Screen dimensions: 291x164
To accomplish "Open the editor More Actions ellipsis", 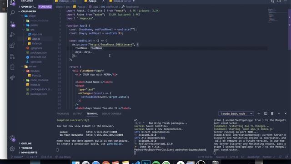I will pyautogui.click(x=286, y=1).
